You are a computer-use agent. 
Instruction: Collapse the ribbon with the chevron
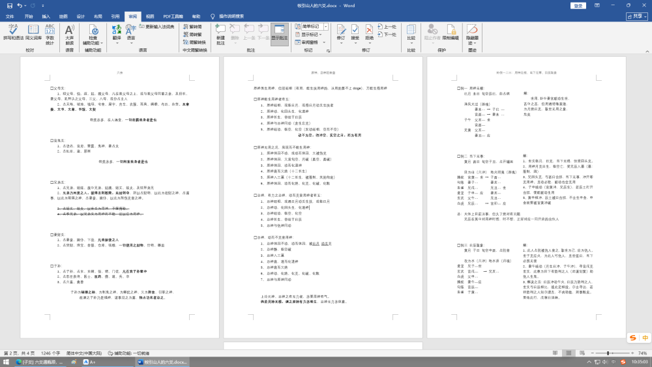[x=647, y=51]
